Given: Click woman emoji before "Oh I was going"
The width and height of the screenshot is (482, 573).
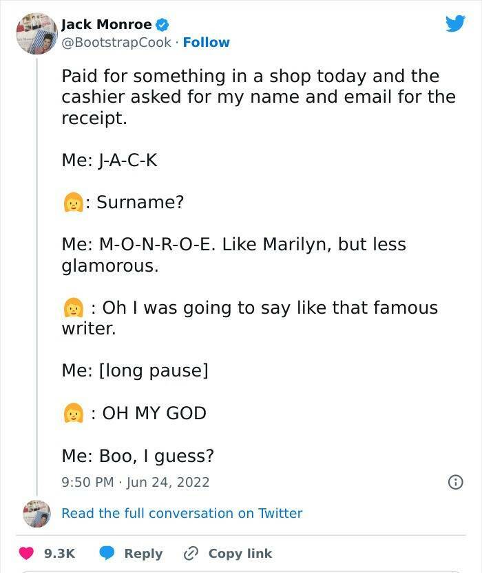Looking at the screenshot, I should pos(72,308).
